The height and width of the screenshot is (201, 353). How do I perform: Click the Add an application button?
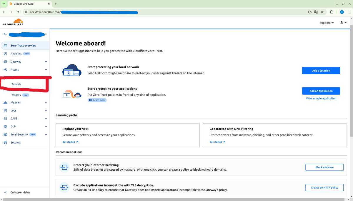[321, 91]
